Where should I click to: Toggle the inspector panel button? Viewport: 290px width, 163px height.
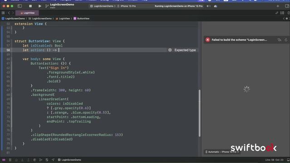[287, 6]
